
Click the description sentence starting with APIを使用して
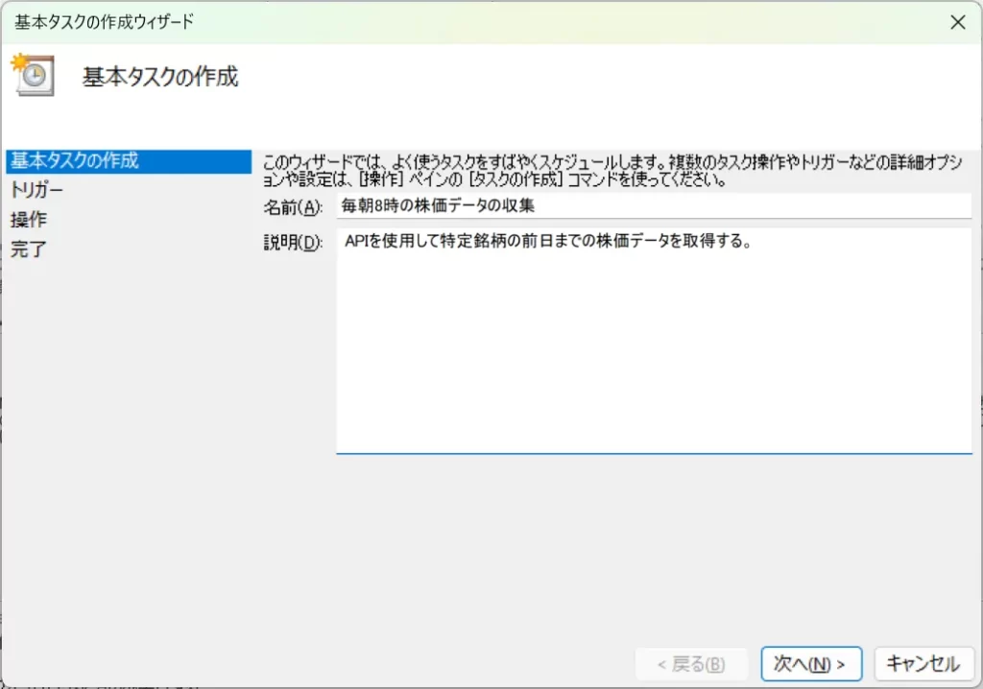(x=546, y=242)
